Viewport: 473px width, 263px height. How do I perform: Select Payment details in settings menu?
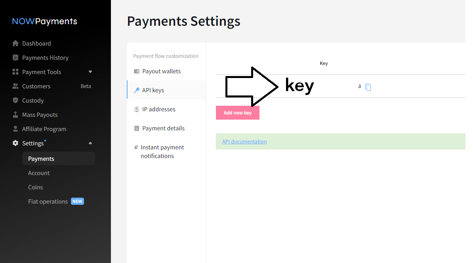[x=163, y=128]
